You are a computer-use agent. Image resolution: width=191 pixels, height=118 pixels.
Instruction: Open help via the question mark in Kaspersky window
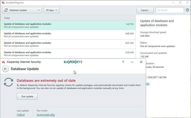(123, 62)
